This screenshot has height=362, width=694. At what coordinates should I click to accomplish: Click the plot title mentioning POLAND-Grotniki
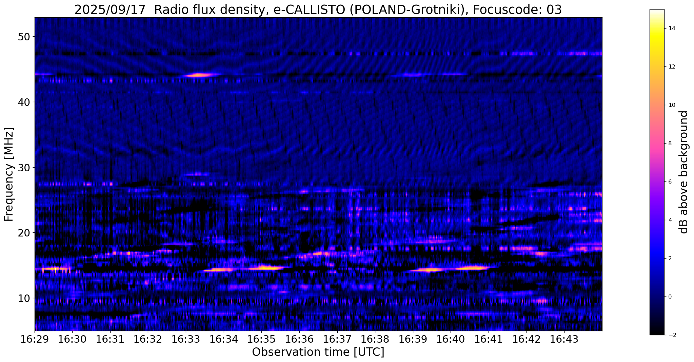318,10
